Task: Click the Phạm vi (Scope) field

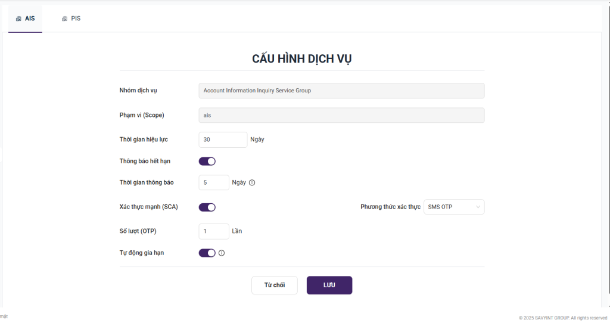Action: 341,115
